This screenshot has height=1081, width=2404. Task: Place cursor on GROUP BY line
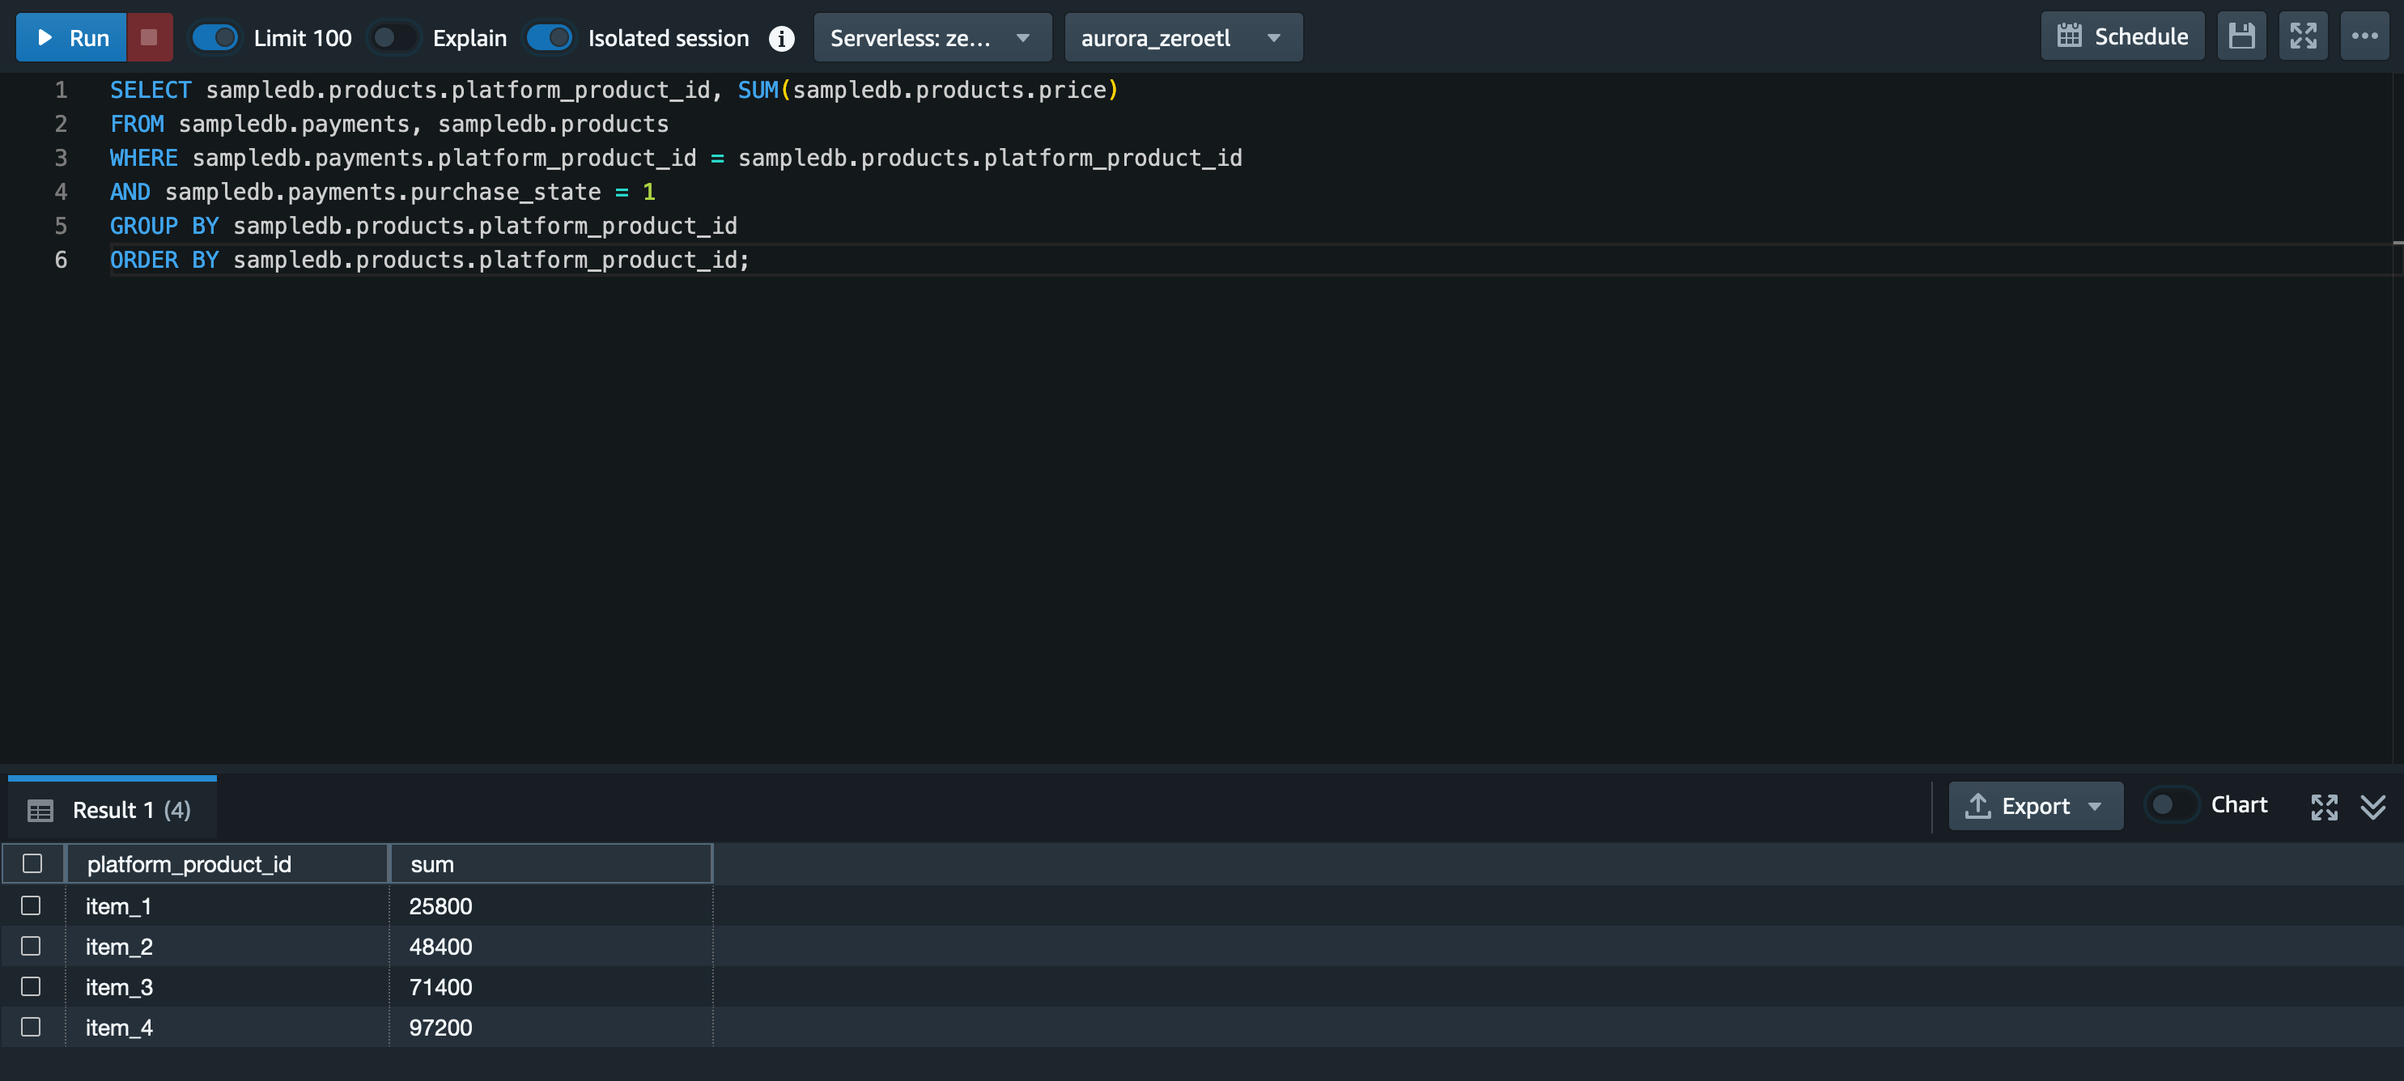click(423, 226)
